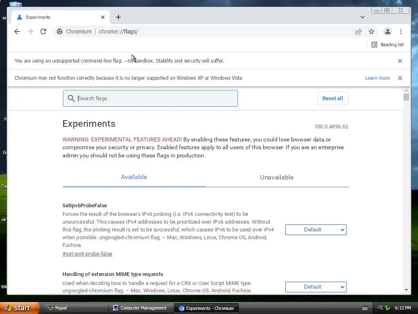This screenshot has height=314, width=418.
Task: Click the forward navigation arrow
Action: [x=30, y=31]
